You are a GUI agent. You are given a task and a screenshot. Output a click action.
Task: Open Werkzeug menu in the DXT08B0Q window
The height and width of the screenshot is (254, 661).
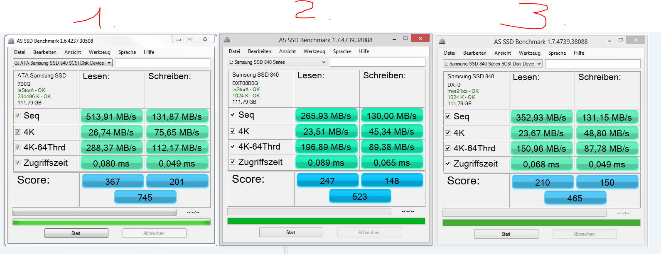[315, 51]
